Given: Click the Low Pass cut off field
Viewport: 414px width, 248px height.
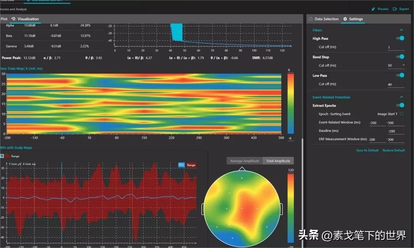Looking at the screenshot, I should (x=395, y=84).
